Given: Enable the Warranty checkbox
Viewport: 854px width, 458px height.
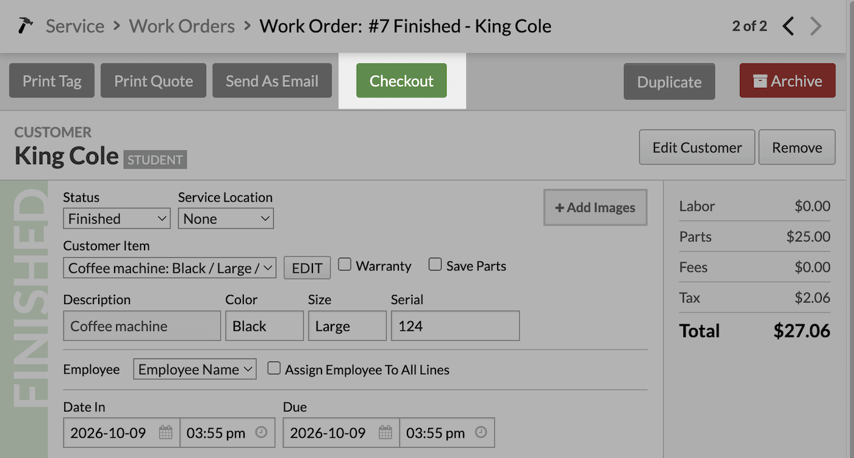Looking at the screenshot, I should (345, 264).
